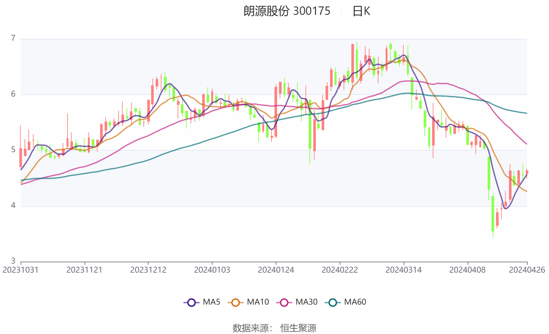This screenshot has width=549, height=334.
Task: Click the 20240124 date axis label
Action: point(276,270)
